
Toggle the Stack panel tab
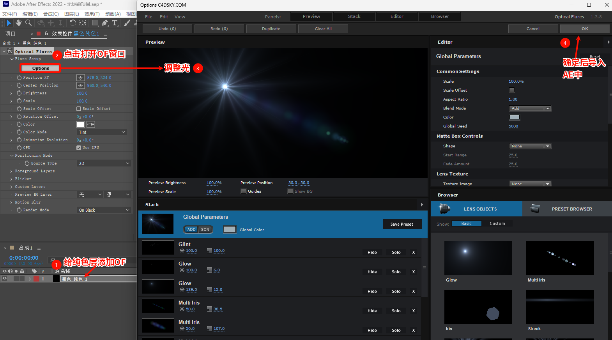click(x=354, y=16)
